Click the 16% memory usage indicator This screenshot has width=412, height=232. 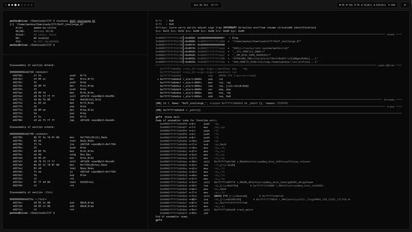click(x=349, y=5)
